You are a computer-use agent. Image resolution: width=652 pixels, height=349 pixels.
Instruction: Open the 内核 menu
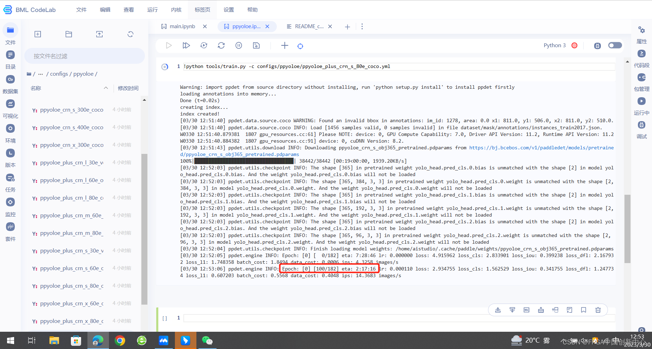(x=176, y=10)
